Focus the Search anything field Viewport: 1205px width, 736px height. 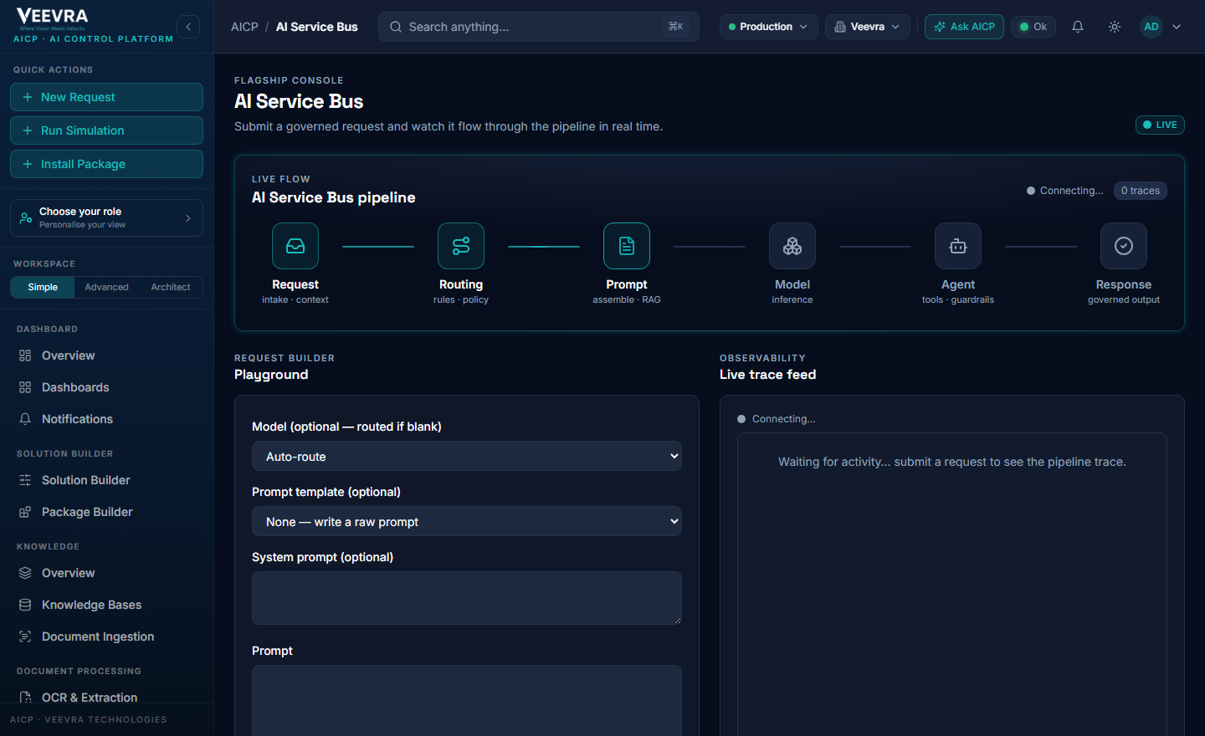tap(539, 27)
